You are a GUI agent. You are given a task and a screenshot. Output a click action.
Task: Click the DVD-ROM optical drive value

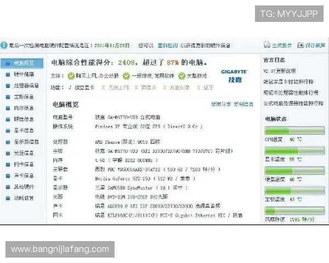click(132, 197)
